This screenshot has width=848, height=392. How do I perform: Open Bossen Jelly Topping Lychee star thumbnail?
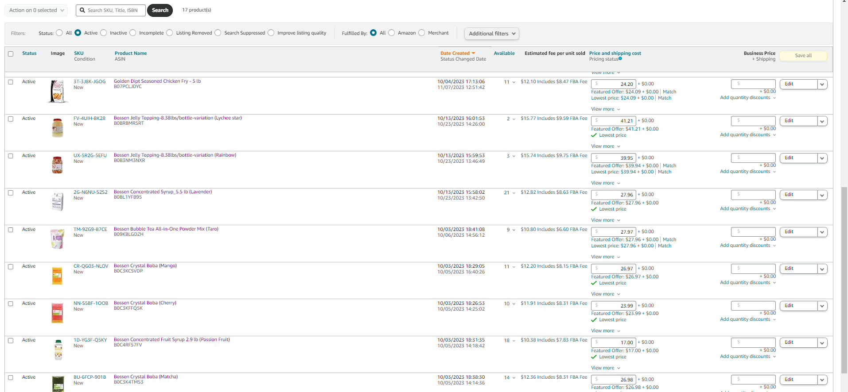pos(58,128)
